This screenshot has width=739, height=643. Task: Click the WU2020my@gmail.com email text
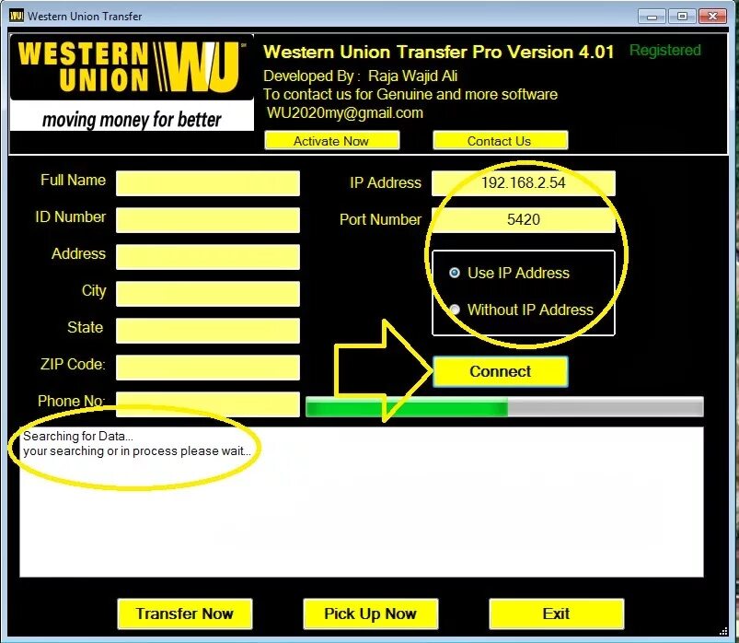pyautogui.click(x=344, y=112)
